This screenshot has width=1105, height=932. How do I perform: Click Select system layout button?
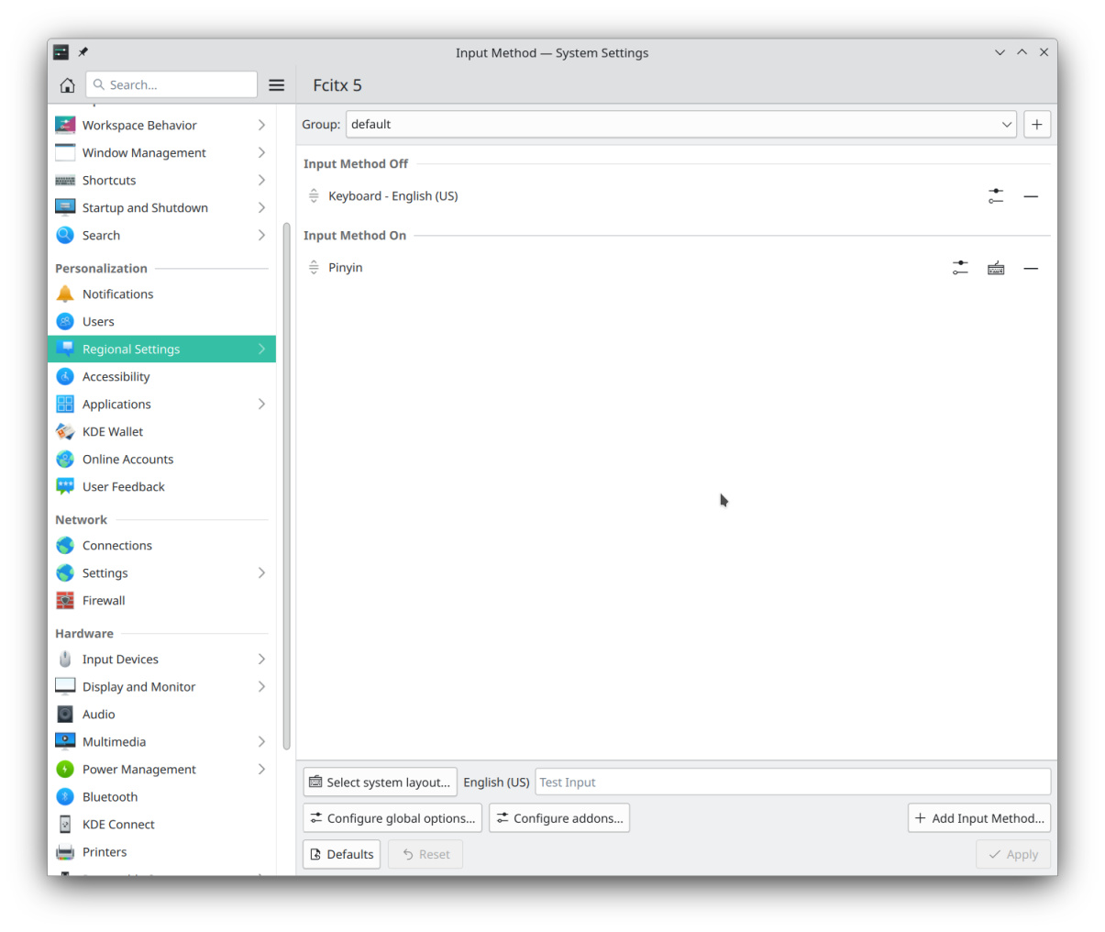(x=380, y=782)
